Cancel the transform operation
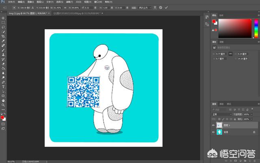 point(160,8)
